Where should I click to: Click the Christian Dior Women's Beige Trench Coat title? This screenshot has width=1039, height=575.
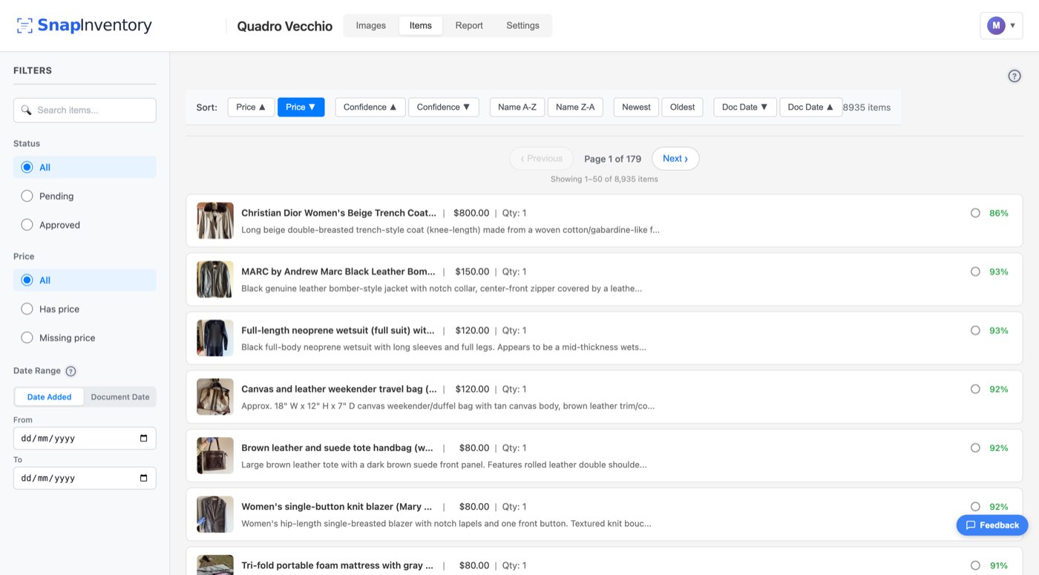338,213
